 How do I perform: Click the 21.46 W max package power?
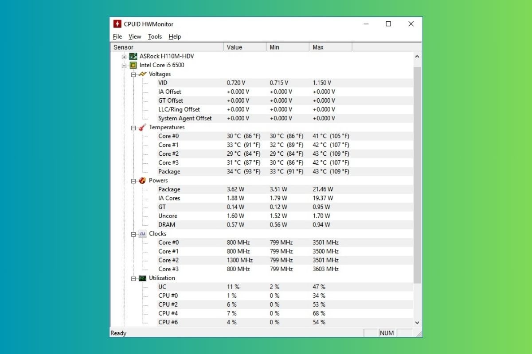tap(323, 189)
